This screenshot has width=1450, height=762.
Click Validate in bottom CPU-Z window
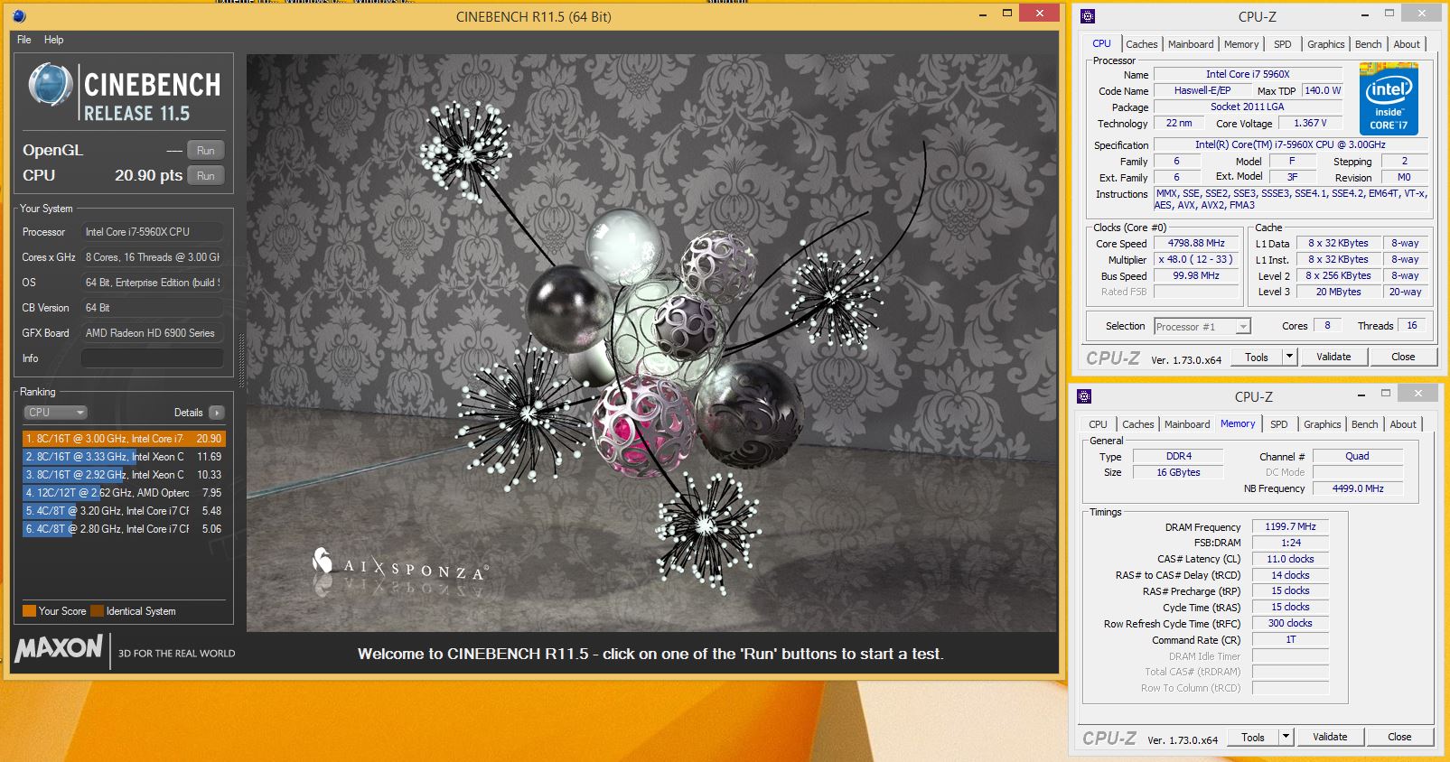click(x=1330, y=738)
